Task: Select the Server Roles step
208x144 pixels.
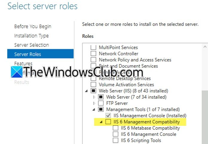Action: point(40,54)
